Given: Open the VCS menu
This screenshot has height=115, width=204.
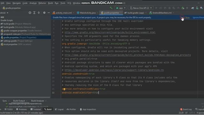Looking at the screenshot, I should tap(69, 3).
